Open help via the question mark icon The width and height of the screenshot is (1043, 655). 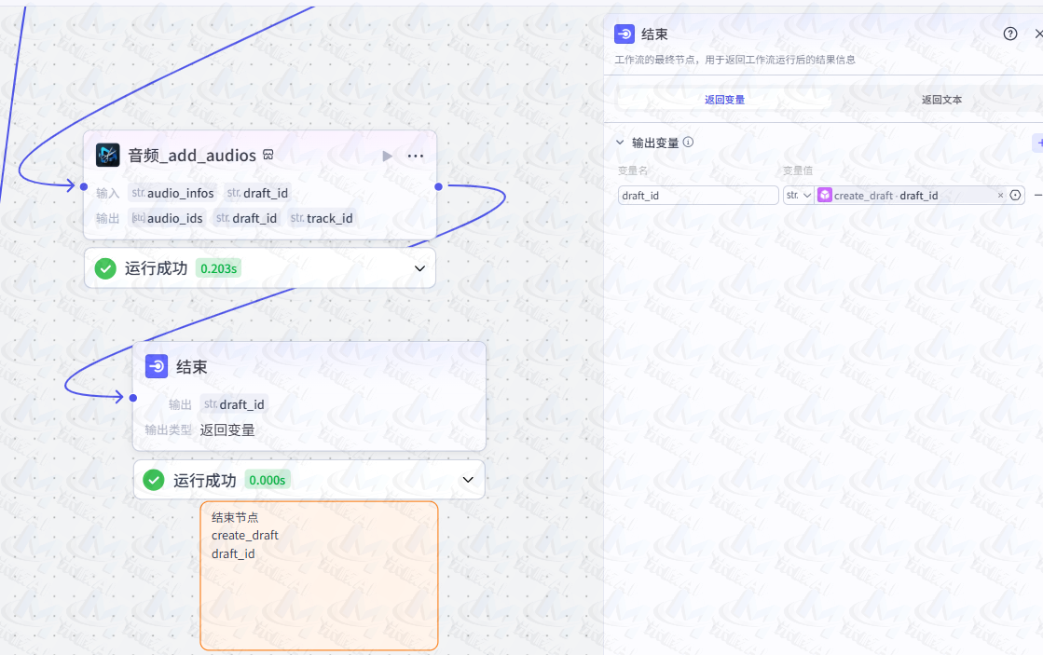[x=1009, y=33]
